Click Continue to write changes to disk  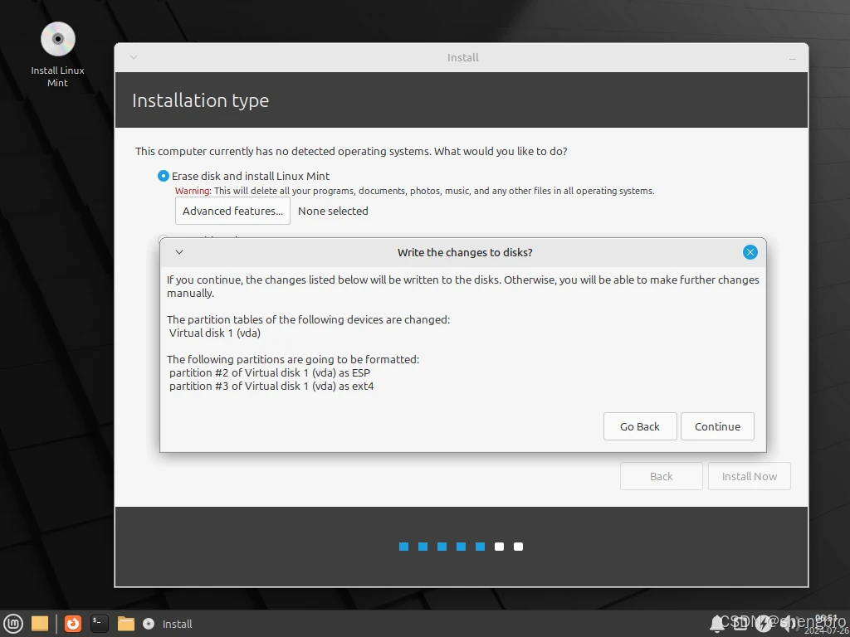pyautogui.click(x=717, y=426)
